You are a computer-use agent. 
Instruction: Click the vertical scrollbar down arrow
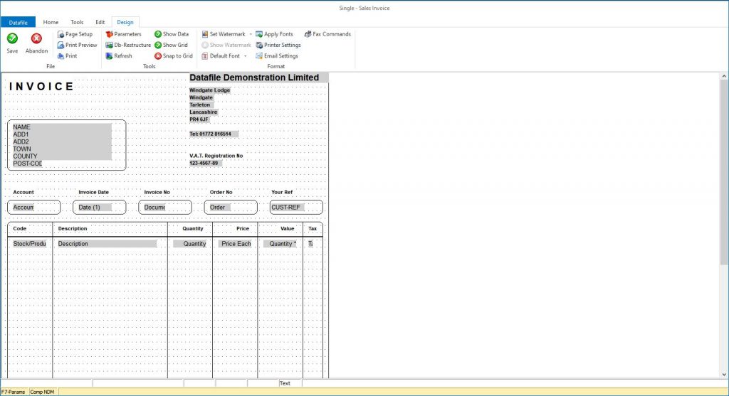click(x=724, y=375)
